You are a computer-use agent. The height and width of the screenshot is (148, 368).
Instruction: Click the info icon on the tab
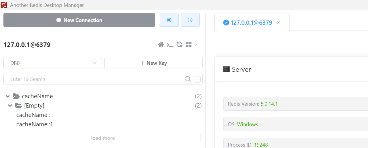click(226, 22)
